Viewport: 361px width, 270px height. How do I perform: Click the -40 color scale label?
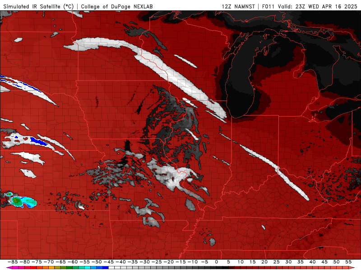click(x=120, y=262)
